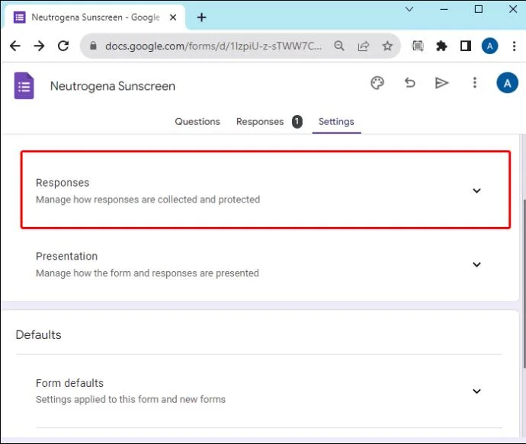Viewport: 526px width, 444px height.
Task: Open a new browser tab
Action: (201, 18)
